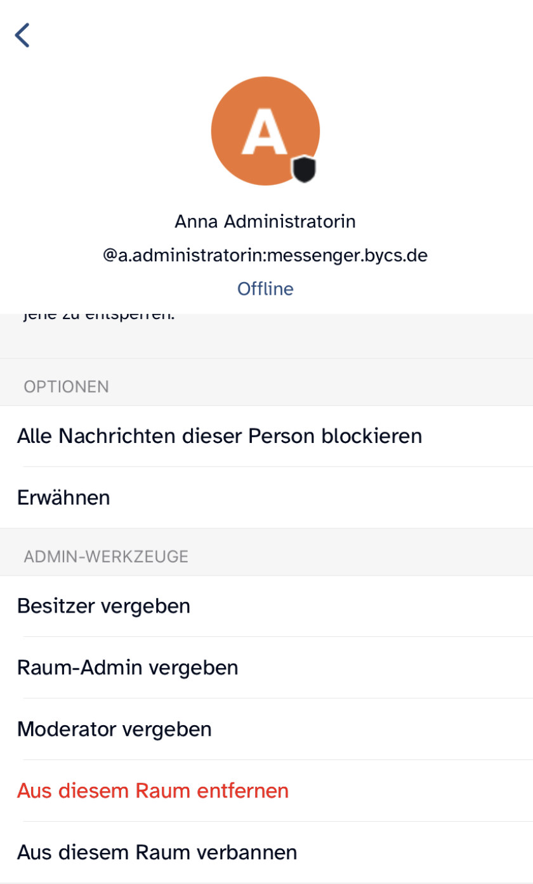The image size is (533, 884).
Task: Tap the ADMIN-WERKZEUGE section header
Action: pyautogui.click(x=106, y=555)
